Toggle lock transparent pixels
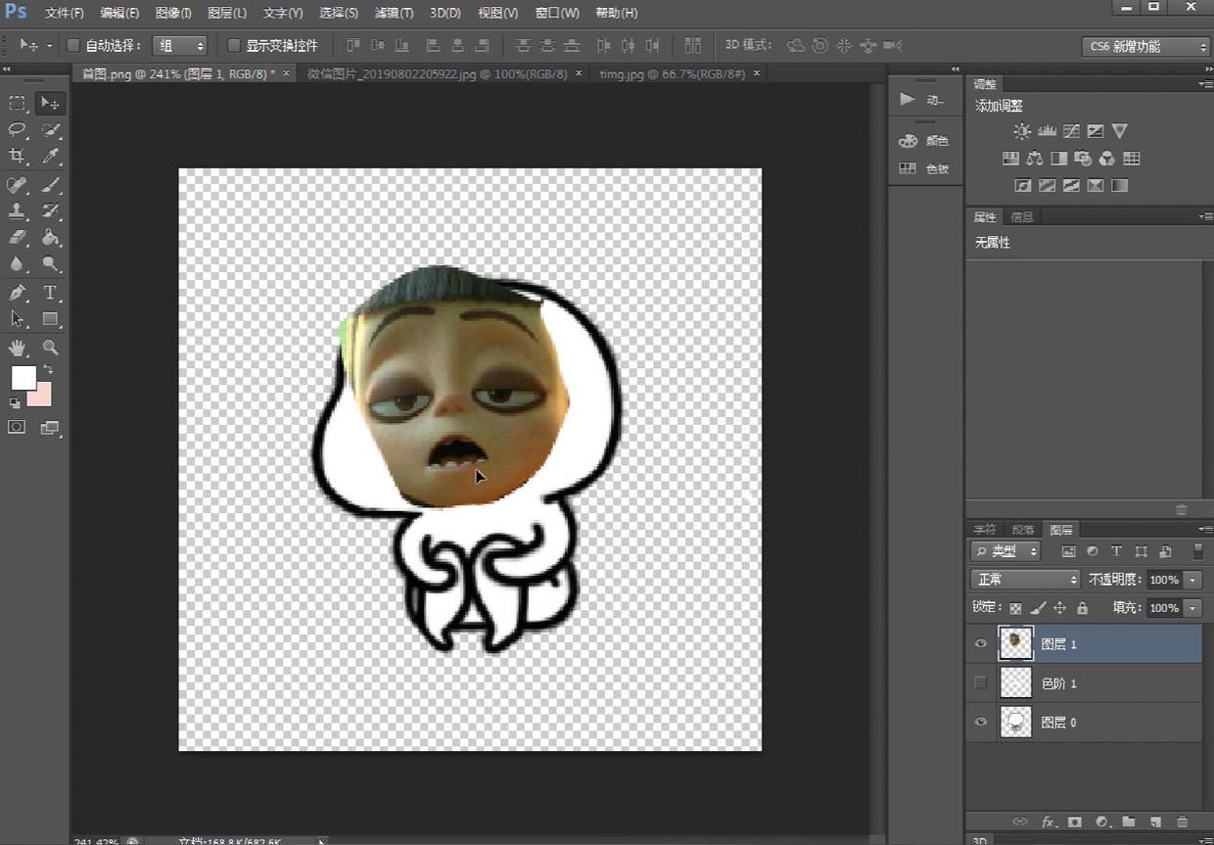This screenshot has height=845, width=1214. coord(1016,608)
